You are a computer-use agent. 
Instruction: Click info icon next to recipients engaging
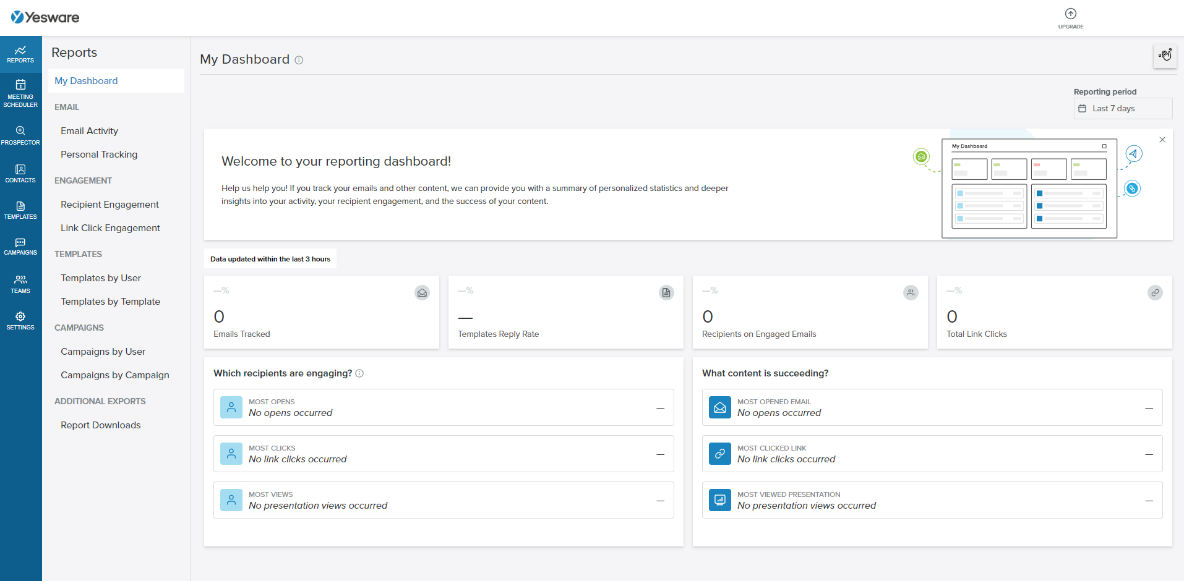pyautogui.click(x=359, y=373)
